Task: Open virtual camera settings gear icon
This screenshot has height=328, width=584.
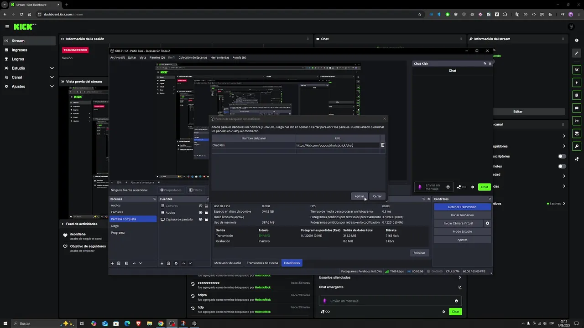Action: click(487, 223)
